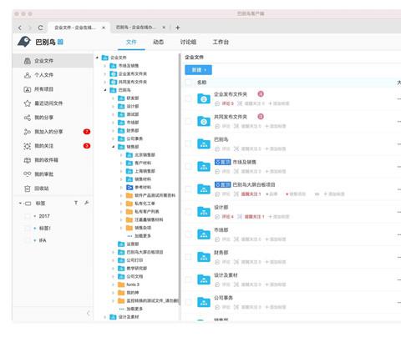Open 最近访问文件 star icon

click(28, 103)
